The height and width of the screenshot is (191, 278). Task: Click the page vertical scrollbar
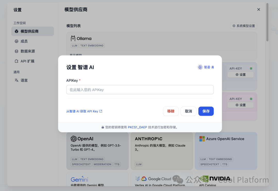coord(267,23)
